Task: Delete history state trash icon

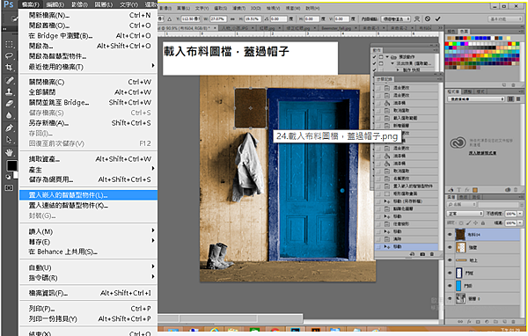Action: pyautogui.click(x=432, y=254)
